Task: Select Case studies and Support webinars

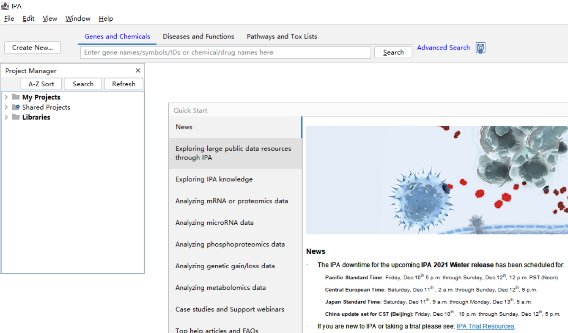Action: [235, 309]
